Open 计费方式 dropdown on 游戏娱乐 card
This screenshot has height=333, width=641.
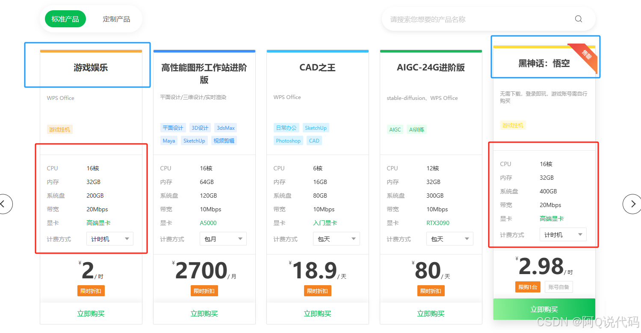pyautogui.click(x=110, y=239)
